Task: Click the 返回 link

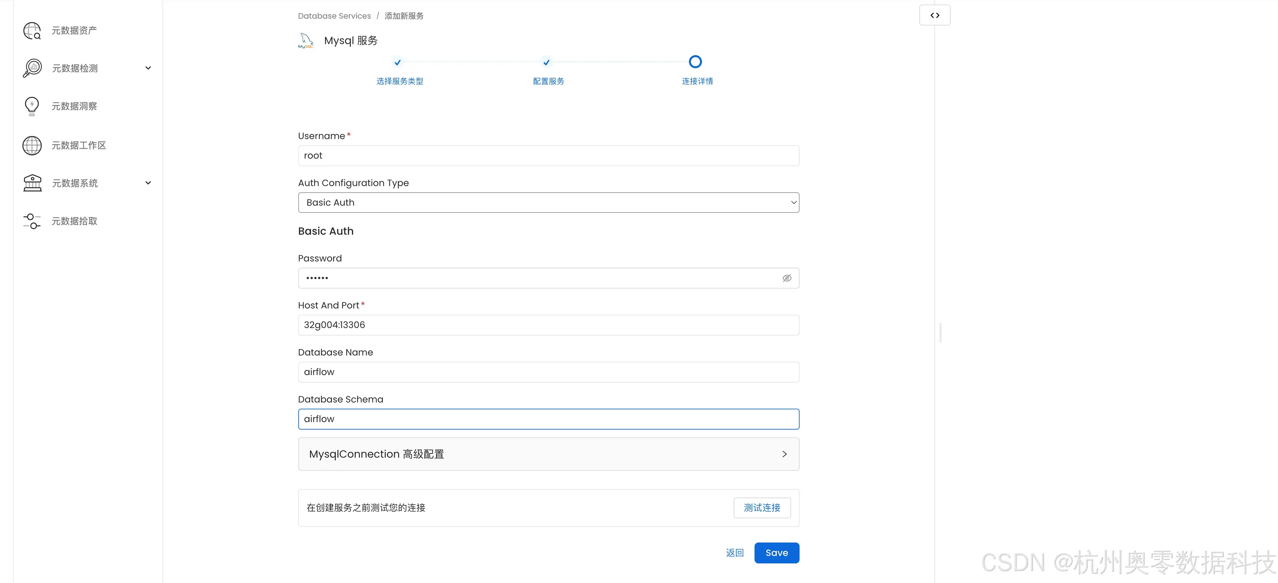Action: pyautogui.click(x=734, y=553)
